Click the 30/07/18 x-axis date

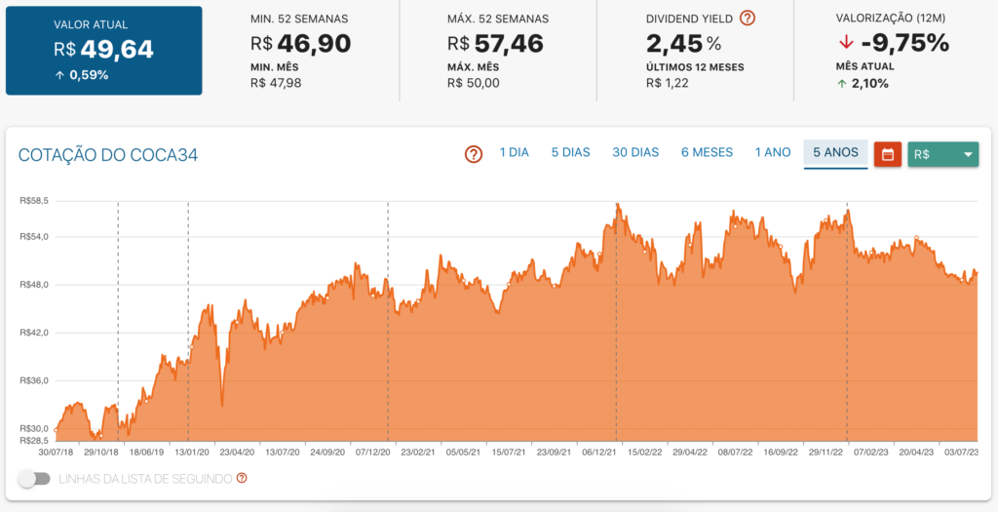coord(56,452)
